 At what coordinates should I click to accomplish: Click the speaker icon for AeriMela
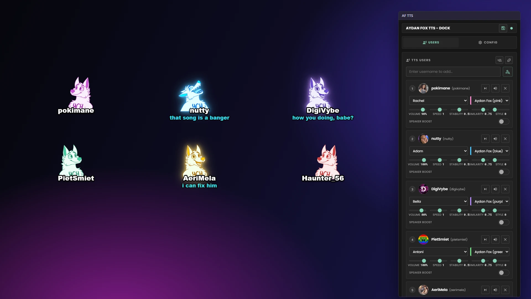tap(495, 290)
